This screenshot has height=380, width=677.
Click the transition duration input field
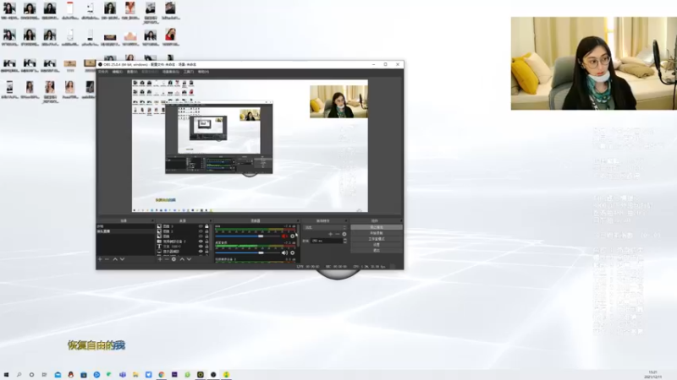(x=327, y=241)
